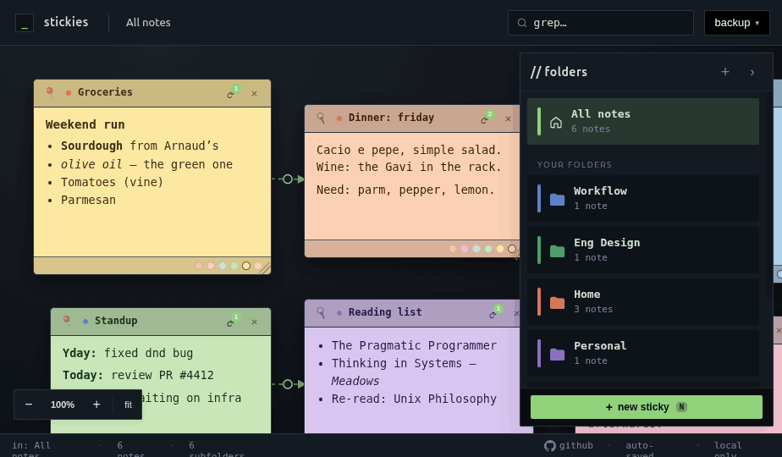Screen dimensions: 782x457
Task: Click the stickies app title
Action: coord(66,22)
